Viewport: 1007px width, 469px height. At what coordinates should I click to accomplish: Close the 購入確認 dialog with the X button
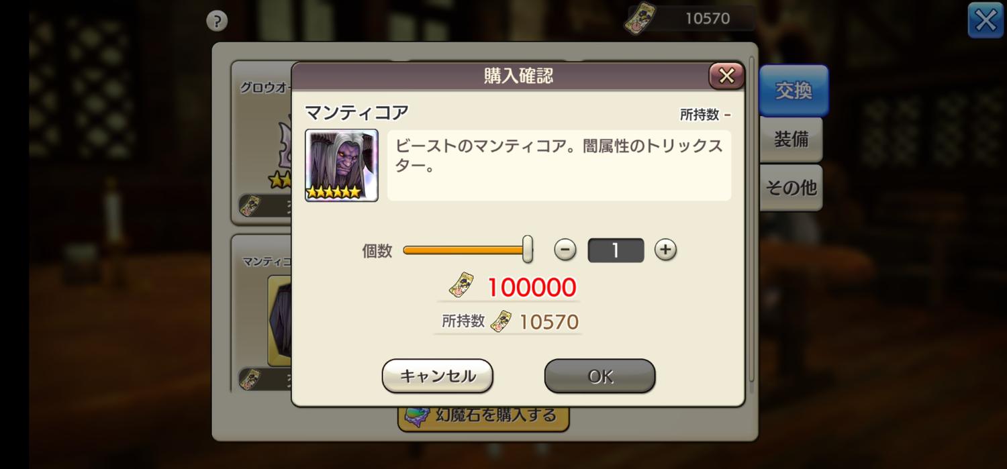(726, 76)
